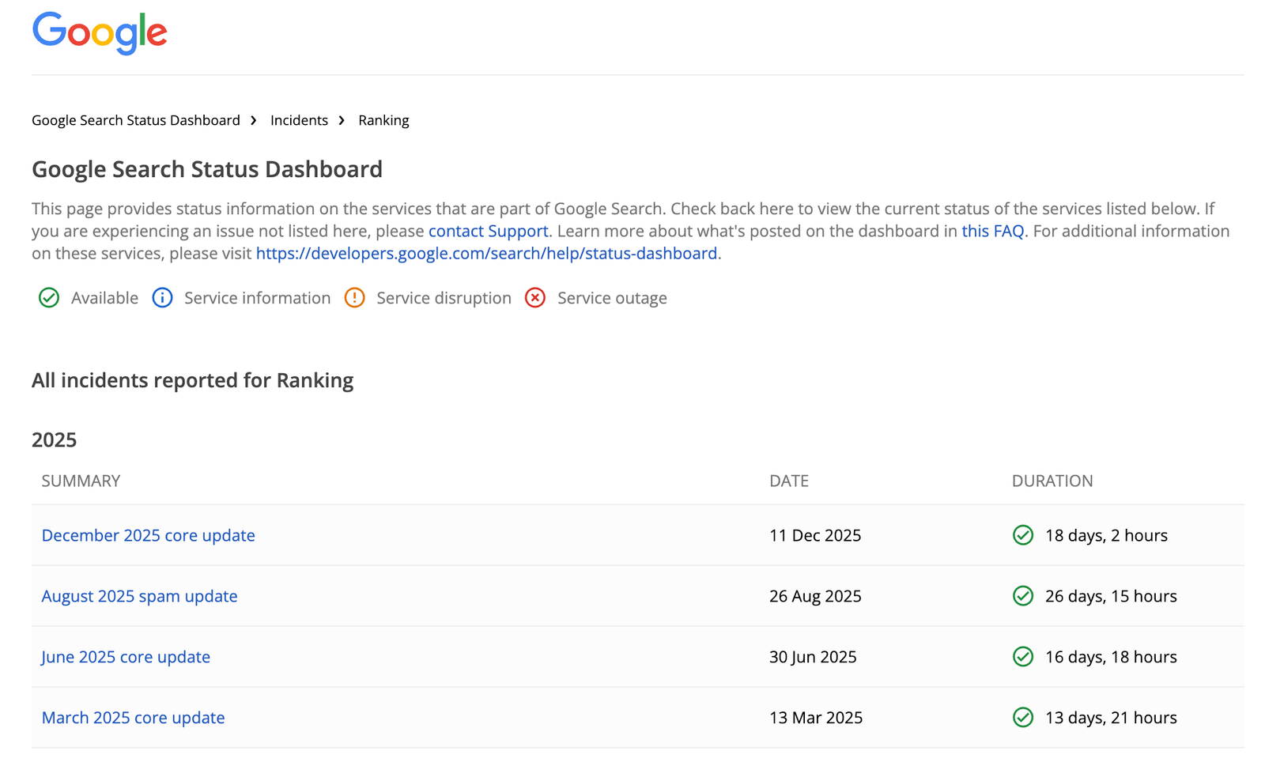Image resolution: width=1265 pixels, height=781 pixels.
Task: Click the check icon beside June update duration
Action: (1022, 657)
